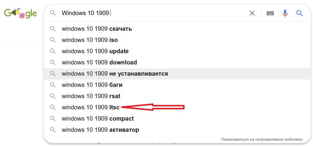This screenshot has width=313, height=146.
Task: Select suggestion 'windows 10 1909 скачать'
Action: [177, 29]
